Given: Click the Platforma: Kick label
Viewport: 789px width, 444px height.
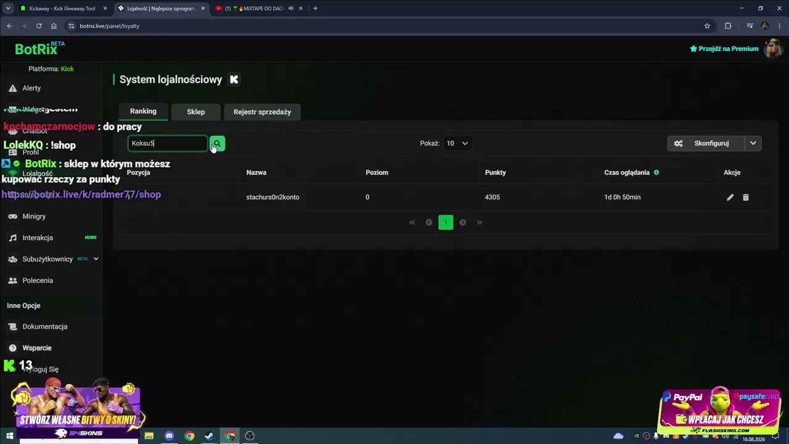Looking at the screenshot, I should coord(51,69).
